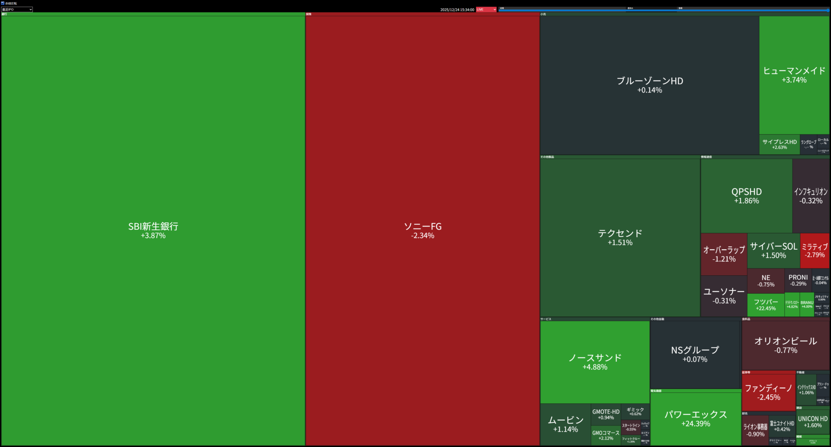Select the フツパー tile
The image size is (831, 447).
tap(766, 305)
